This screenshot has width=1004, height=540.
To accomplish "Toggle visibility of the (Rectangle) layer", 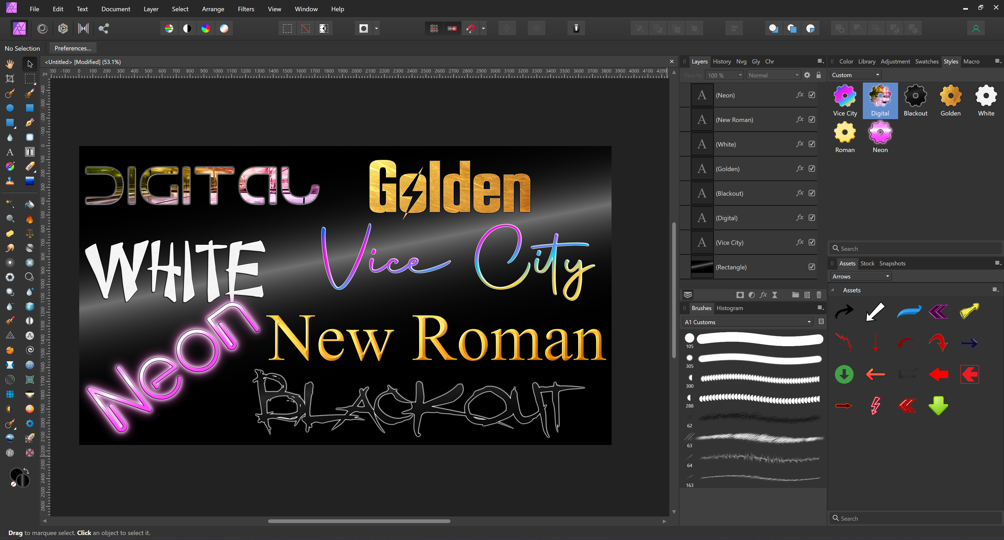I will coord(812,267).
